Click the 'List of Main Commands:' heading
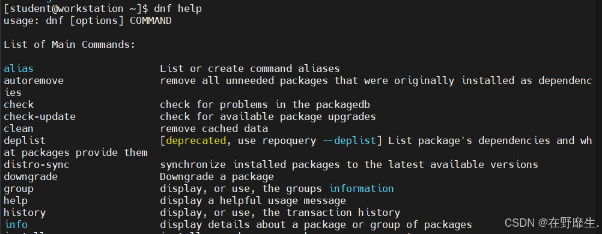The height and width of the screenshot is (234, 602). pyautogui.click(x=70, y=44)
